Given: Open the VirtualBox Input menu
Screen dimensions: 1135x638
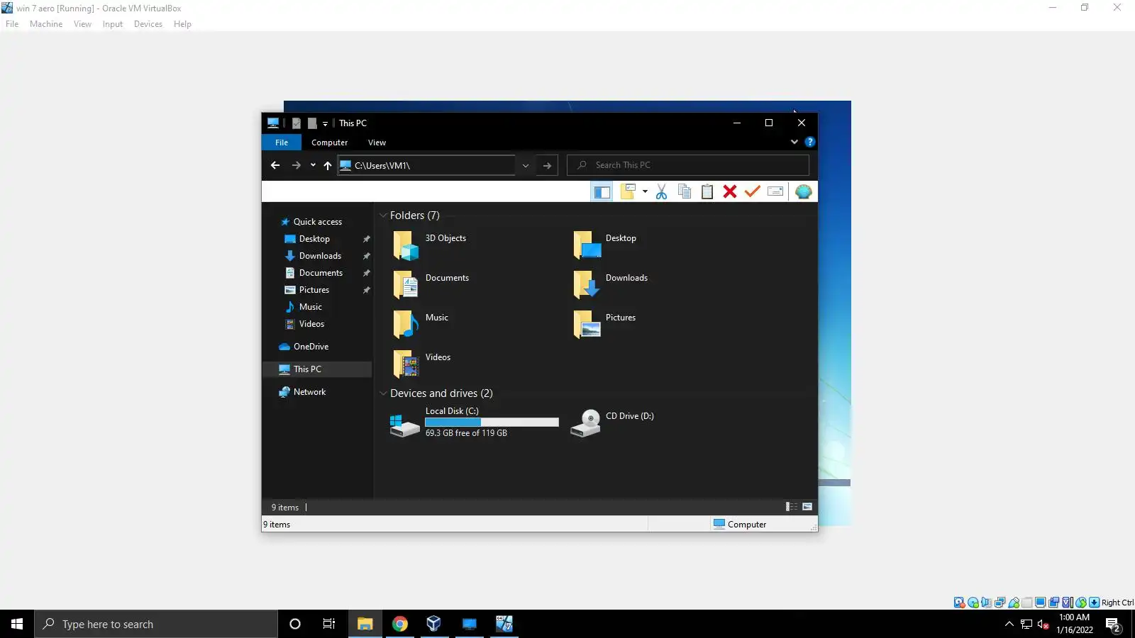Looking at the screenshot, I should 112,24.
